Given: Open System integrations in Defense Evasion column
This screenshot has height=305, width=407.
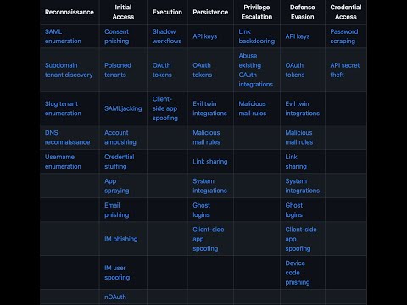Looking at the screenshot, I should (303, 186).
